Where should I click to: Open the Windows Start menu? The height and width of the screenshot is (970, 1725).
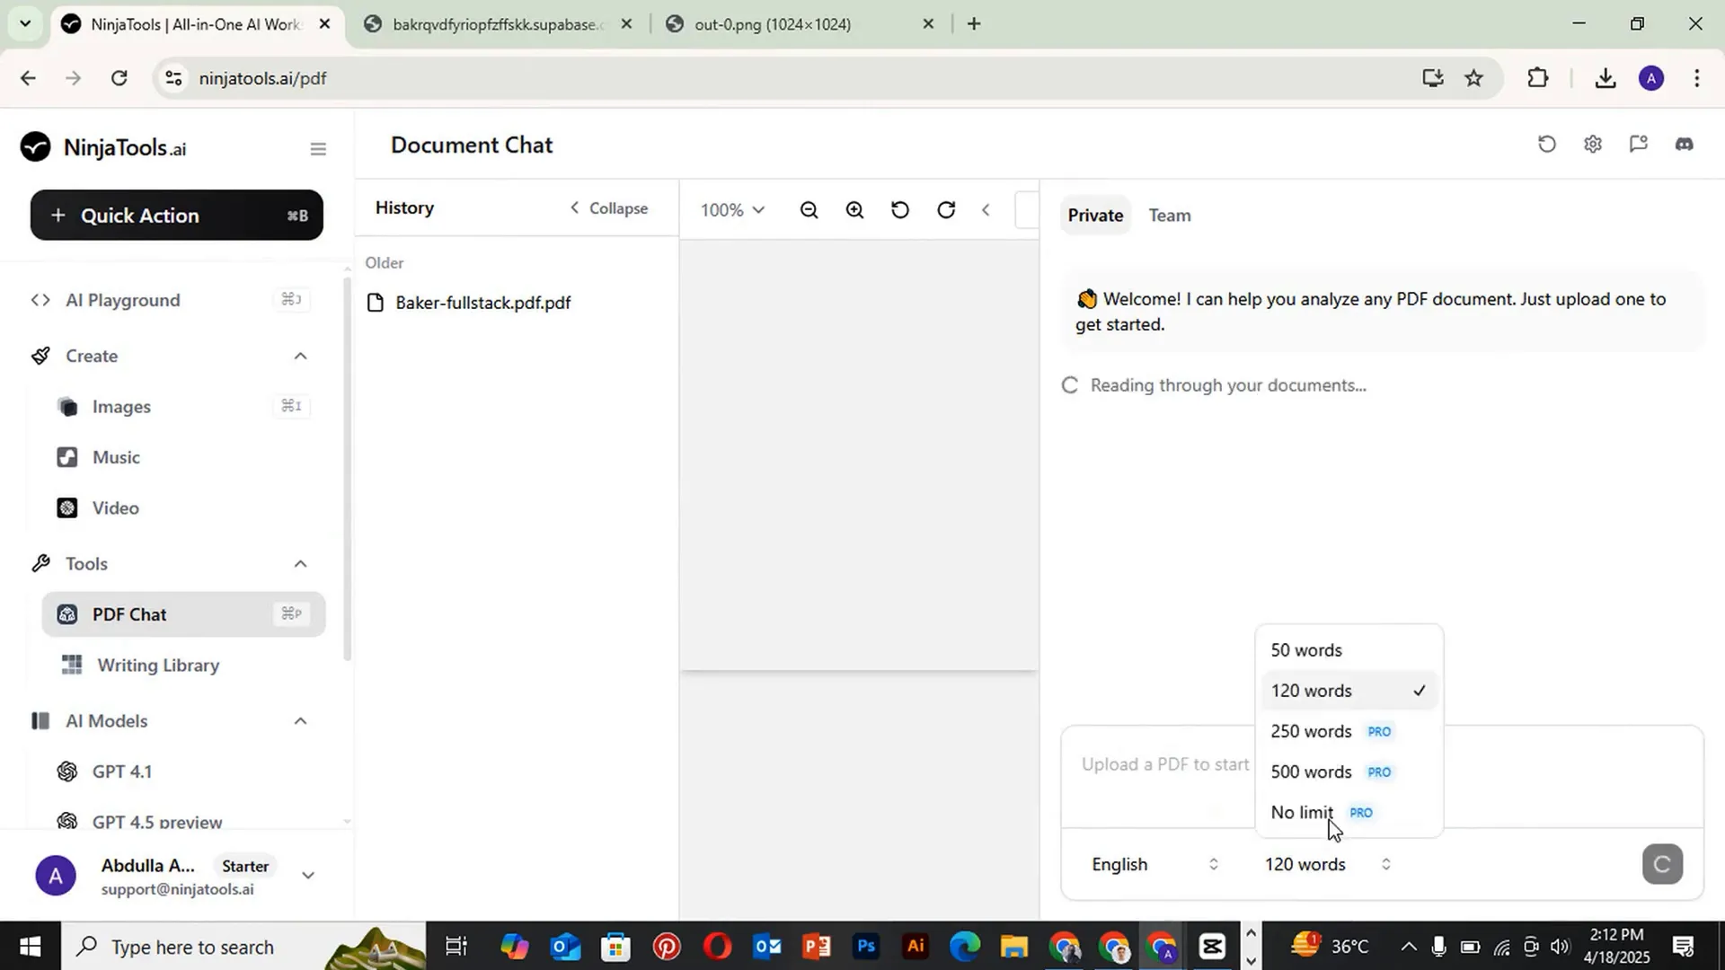30,947
